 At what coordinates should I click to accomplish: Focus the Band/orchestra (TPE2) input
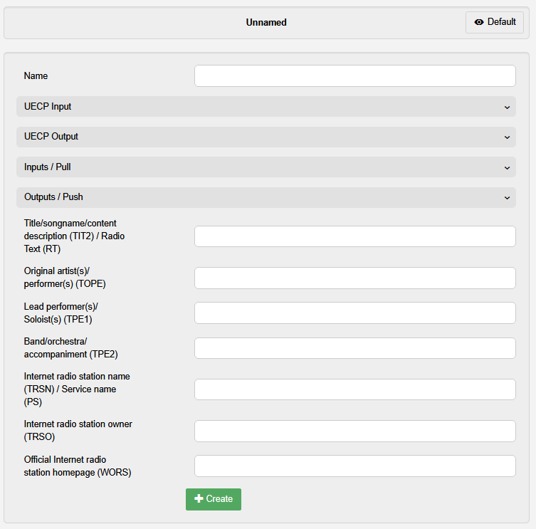(x=354, y=348)
